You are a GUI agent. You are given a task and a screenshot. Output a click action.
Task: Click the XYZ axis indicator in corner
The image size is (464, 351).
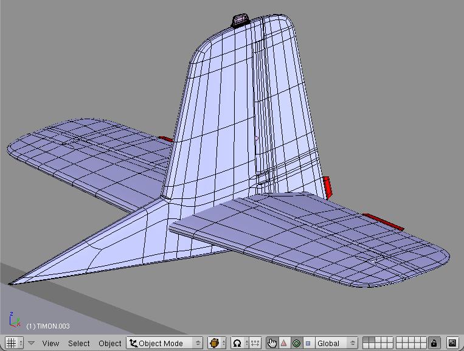(14, 319)
